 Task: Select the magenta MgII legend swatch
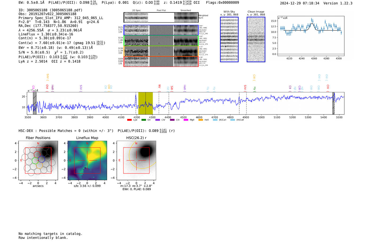[x=185, y=120]
